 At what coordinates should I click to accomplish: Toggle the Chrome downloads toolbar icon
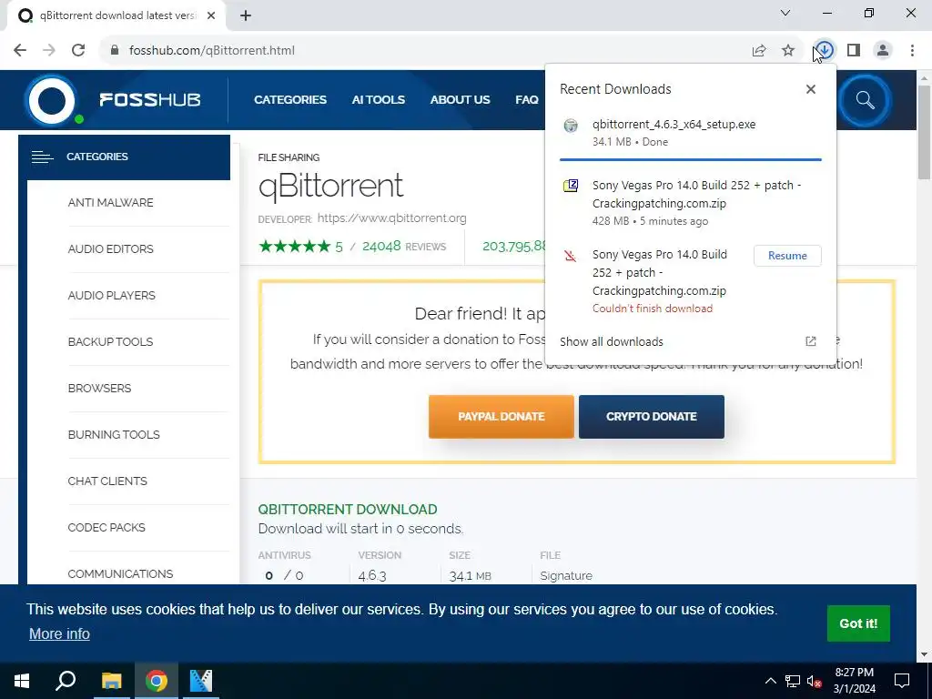tap(825, 51)
